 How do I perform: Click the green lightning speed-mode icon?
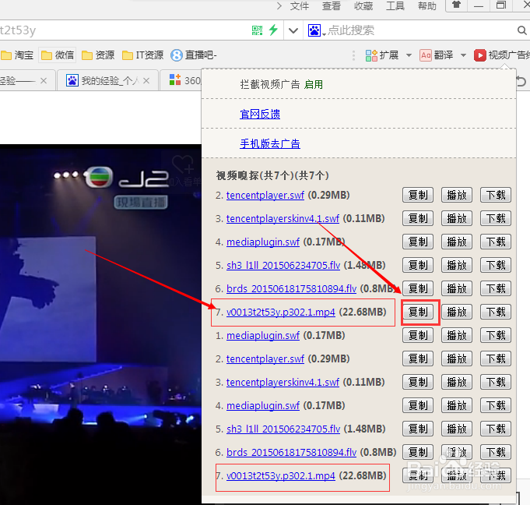click(x=273, y=30)
